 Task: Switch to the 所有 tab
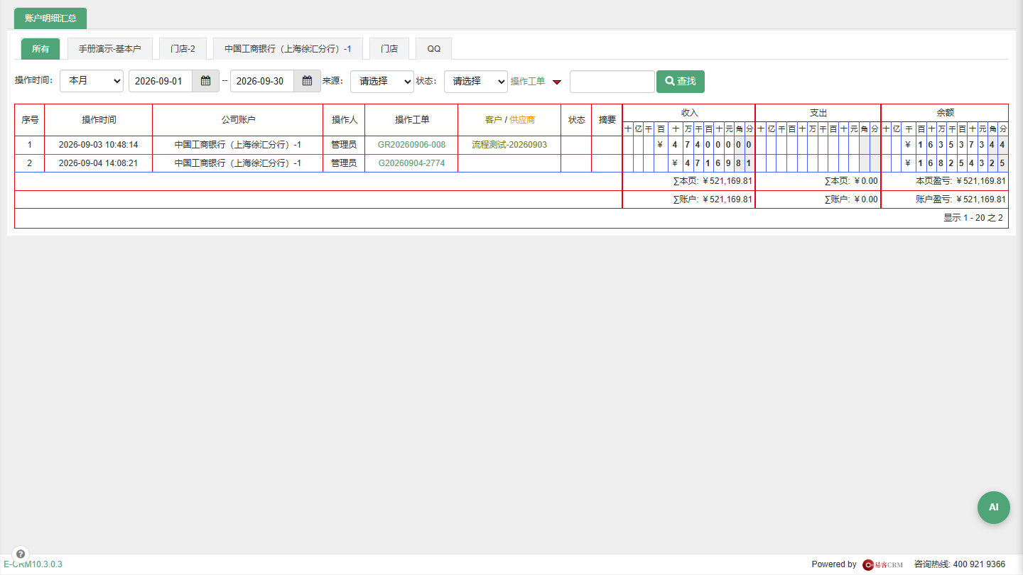point(40,49)
